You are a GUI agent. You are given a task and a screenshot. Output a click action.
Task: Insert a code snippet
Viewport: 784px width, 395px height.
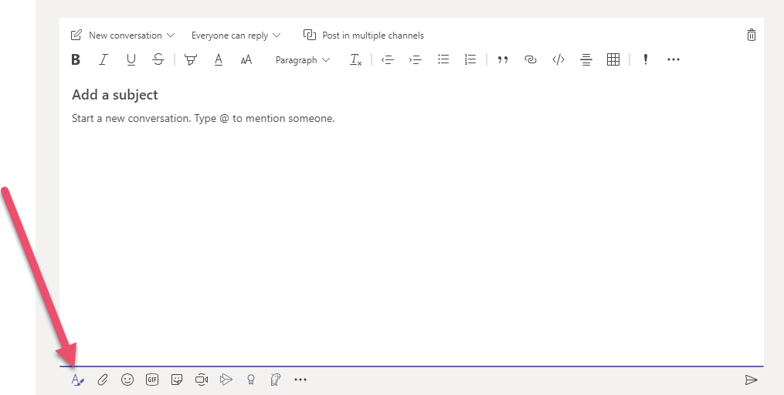click(558, 59)
